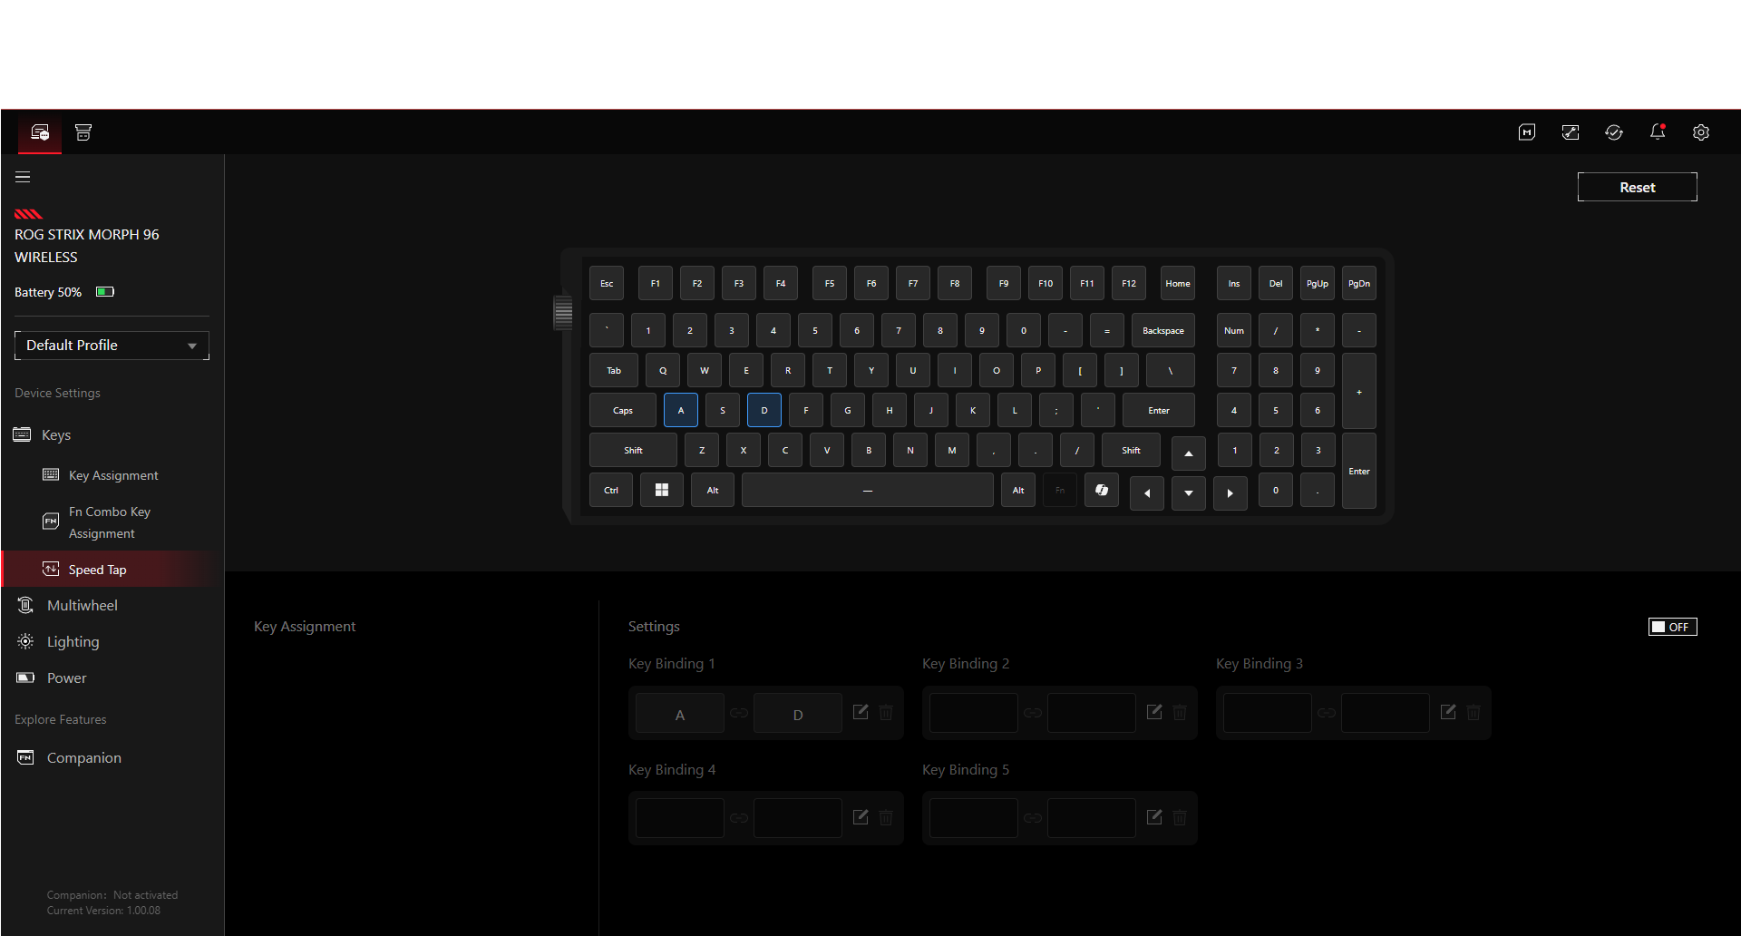Toggle Speed Tap OFF switch to on
The image size is (1741, 936).
[x=1672, y=626]
